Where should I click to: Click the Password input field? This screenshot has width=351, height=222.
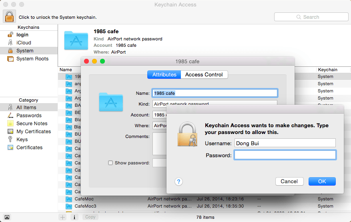[x=285, y=155]
